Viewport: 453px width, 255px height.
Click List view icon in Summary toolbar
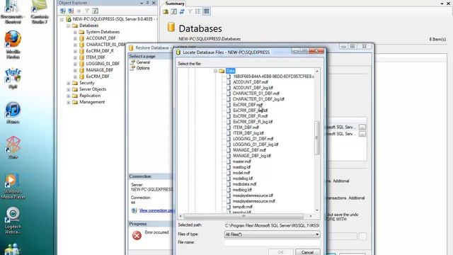[x=198, y=11]
